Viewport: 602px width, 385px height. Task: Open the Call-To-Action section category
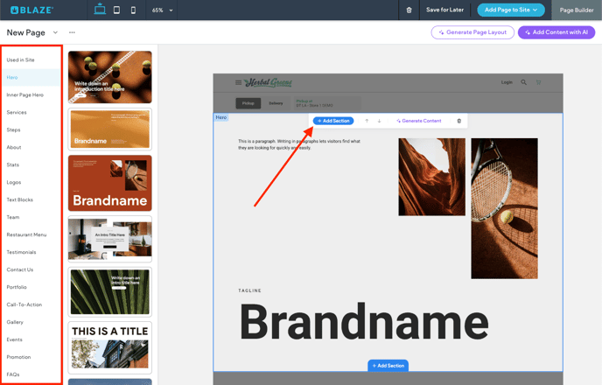pos(24,304)
